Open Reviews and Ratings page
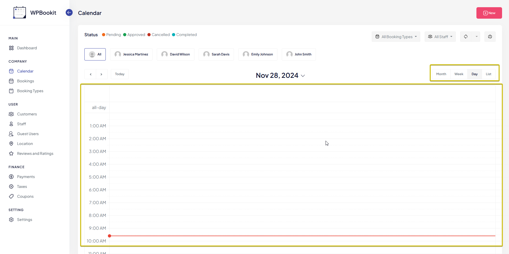509x254 pixels. point(35,154)
